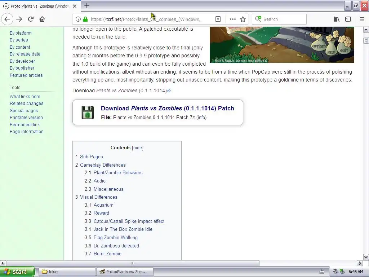Open What links here
Image resolution: width=369 pixels, height=277 pixels.
(x=25, y=97)
